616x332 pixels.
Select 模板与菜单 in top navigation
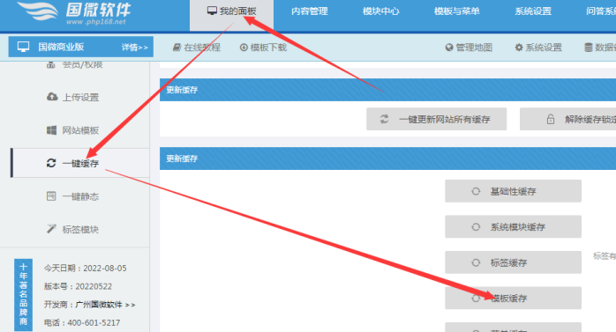[457, 11]
